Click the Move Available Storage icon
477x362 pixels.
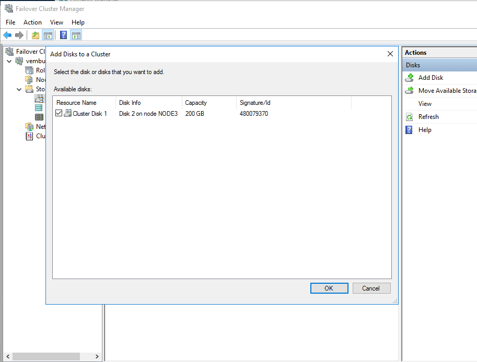[410, 91]
